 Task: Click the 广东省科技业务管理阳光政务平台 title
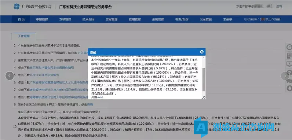(85, 7)
